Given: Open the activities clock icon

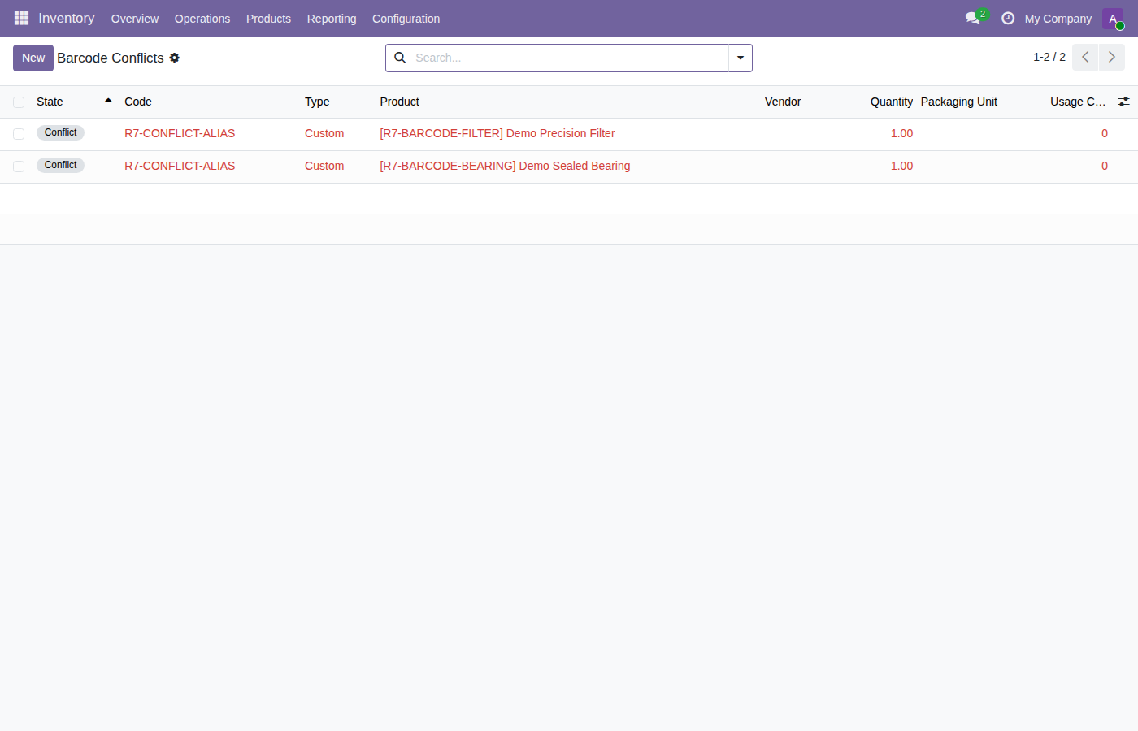Looking at the screenshot, I should click(1008, 18).
